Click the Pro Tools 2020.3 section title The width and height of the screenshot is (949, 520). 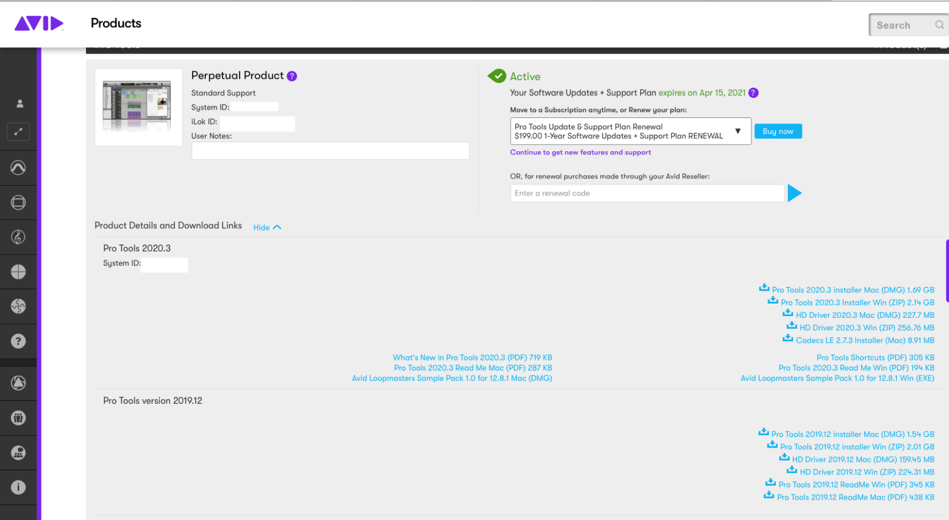point(137,248)
